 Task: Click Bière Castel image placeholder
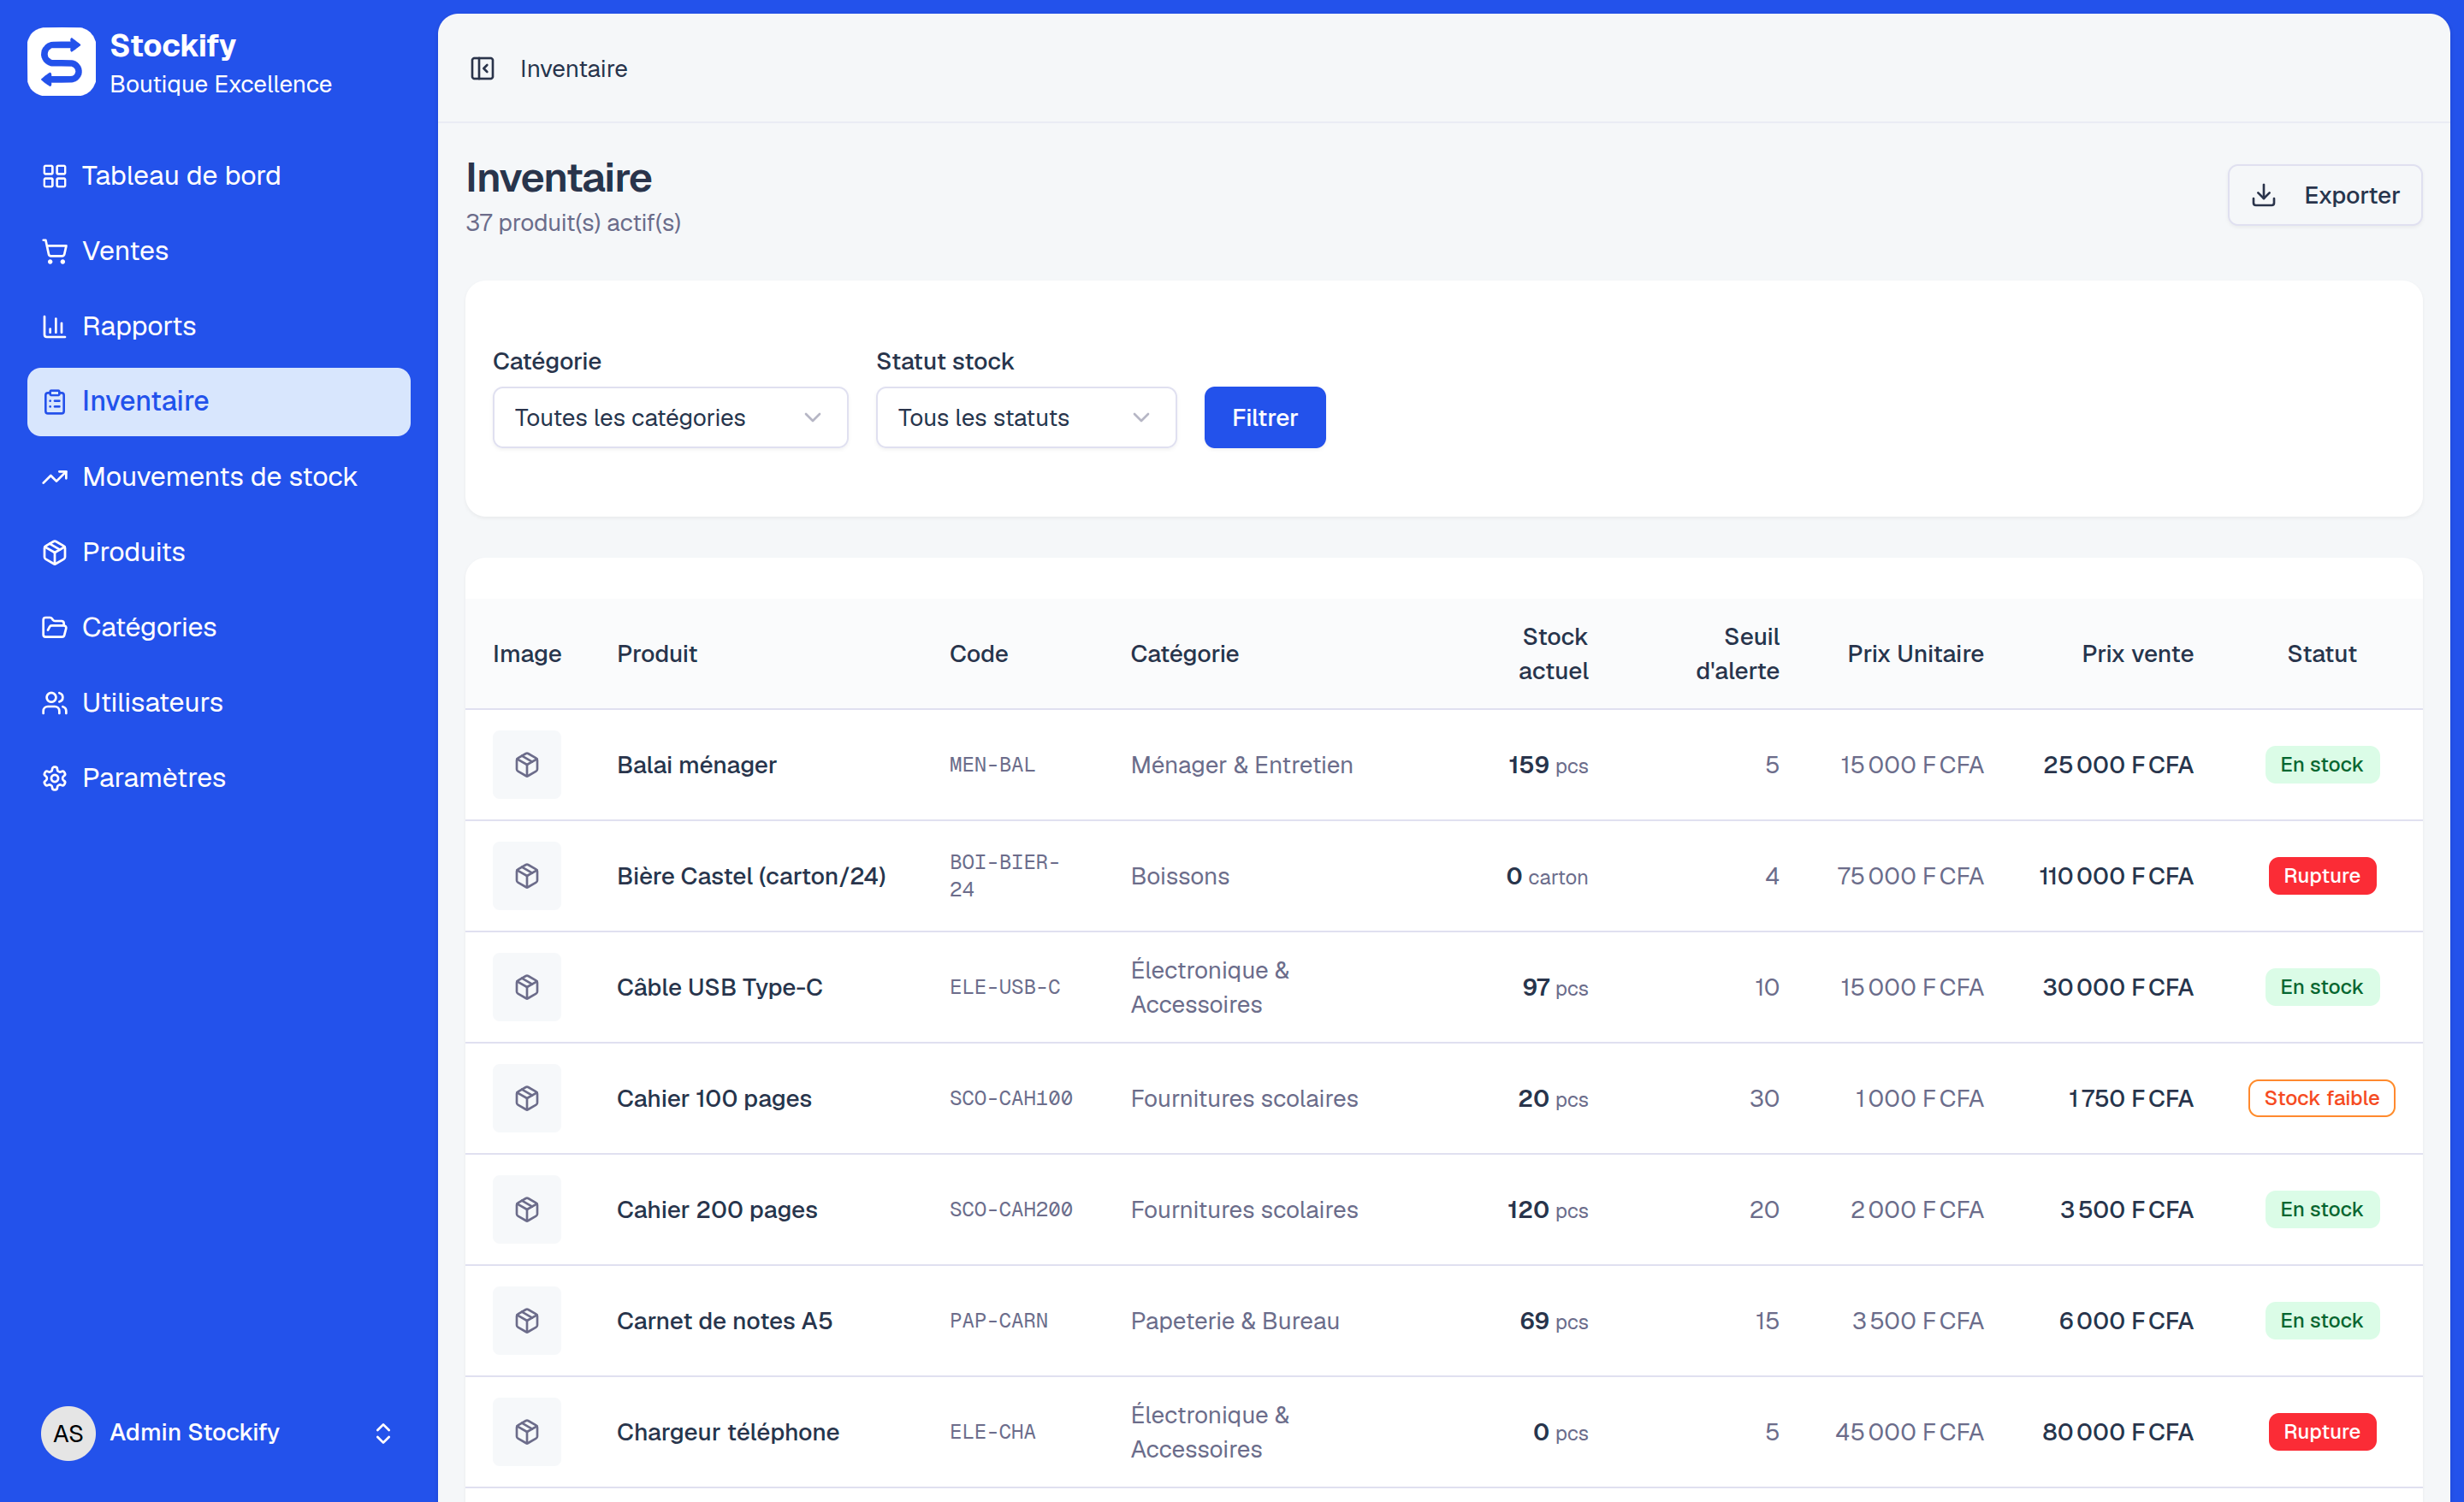[527, 876]
